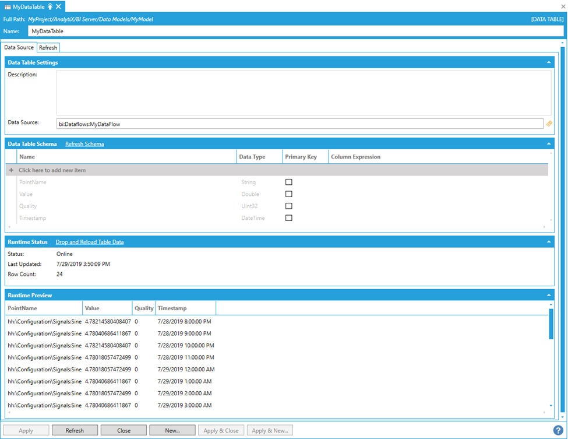Close the MyDataTable tab with X

tap(59, 6)
